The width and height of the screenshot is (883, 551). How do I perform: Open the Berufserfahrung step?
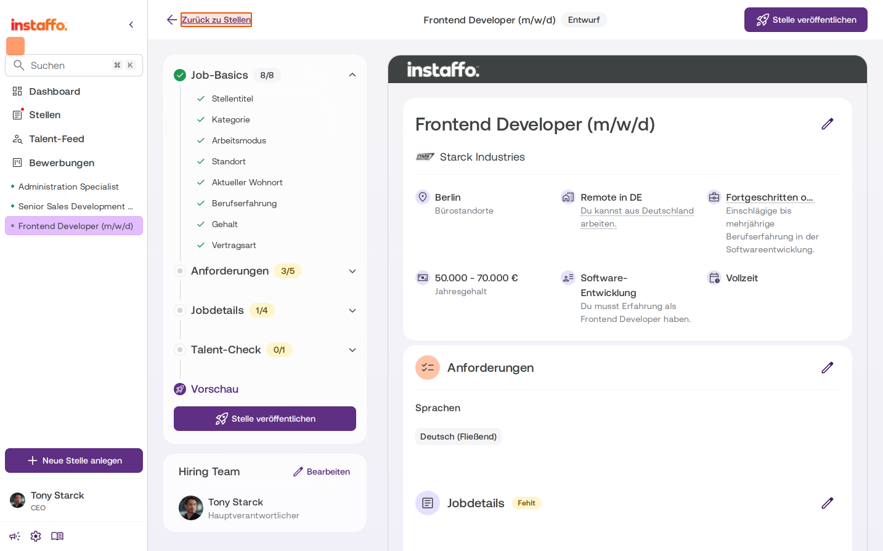click(244, 203)
